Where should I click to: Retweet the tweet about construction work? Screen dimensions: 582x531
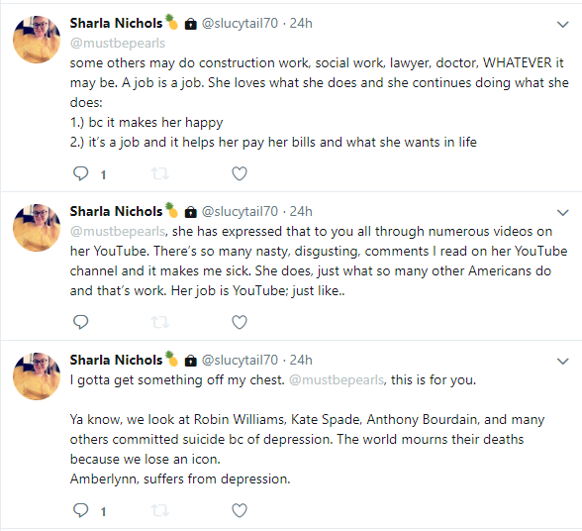pos(160,173)
